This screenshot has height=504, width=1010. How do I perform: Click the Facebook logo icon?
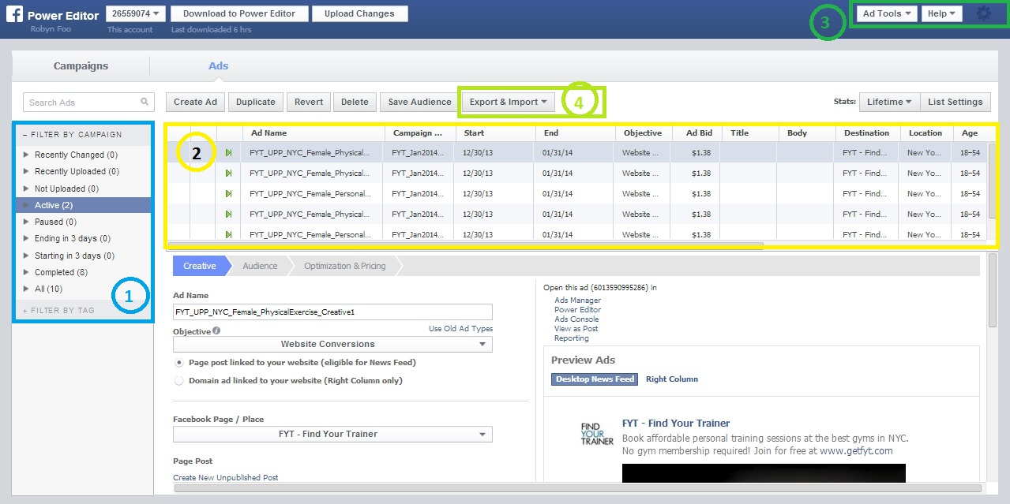15,13
